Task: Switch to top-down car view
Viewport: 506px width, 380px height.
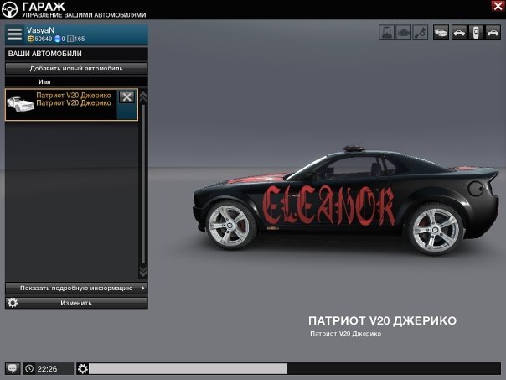Action: [x=475, y=33]
